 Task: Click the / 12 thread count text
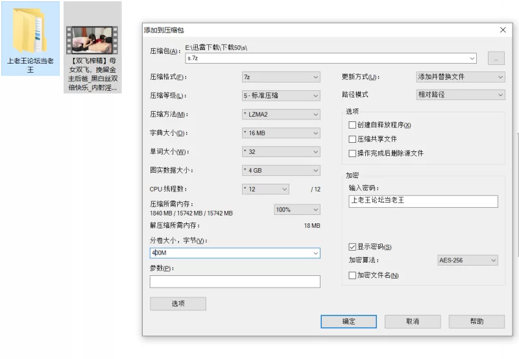(316, 190)
